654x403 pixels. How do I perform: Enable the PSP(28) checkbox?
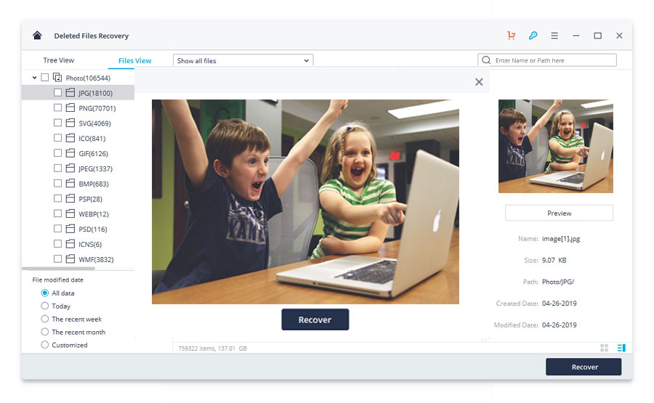pyautogui.click(x=57, y=198)
